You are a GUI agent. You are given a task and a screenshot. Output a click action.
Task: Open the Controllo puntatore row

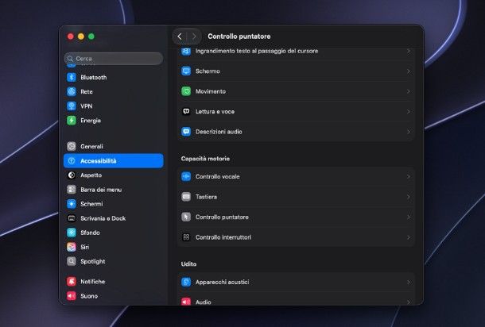click(296, 217)
